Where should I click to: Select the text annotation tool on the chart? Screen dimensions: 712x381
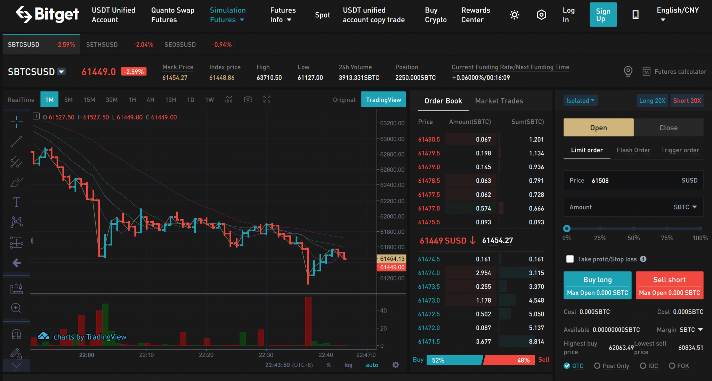[x=16, y=202]
